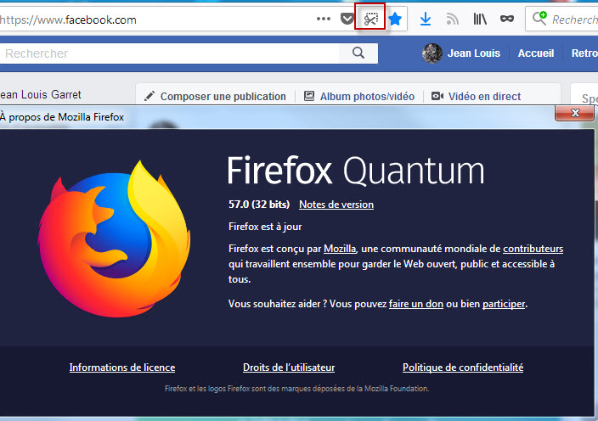Viewport: 598px width, 421px height.
Task: Click the Firefox Quantum title text
Action: coord(355,171)
